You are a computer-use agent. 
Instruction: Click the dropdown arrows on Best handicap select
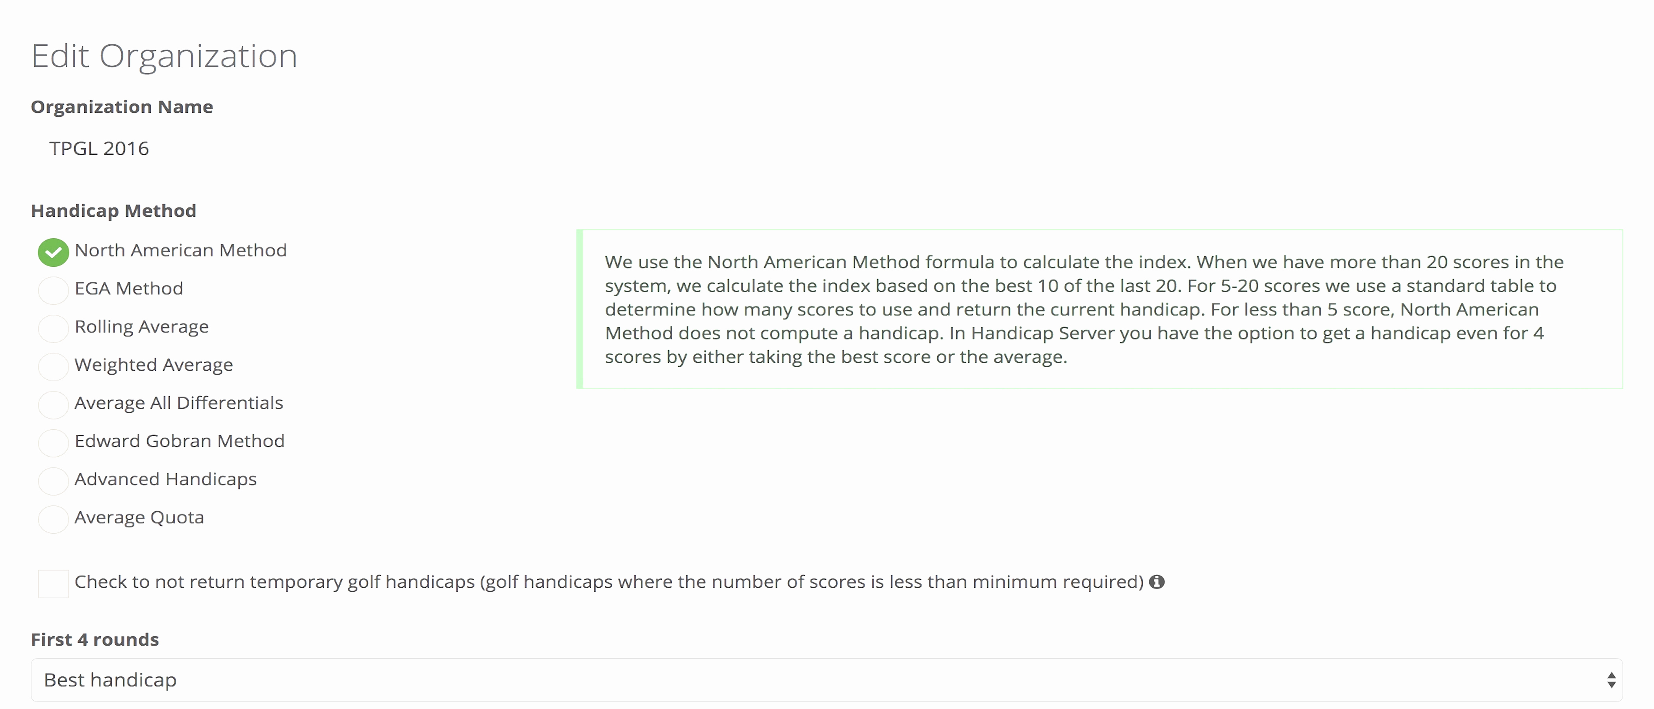click(1611, 680)
